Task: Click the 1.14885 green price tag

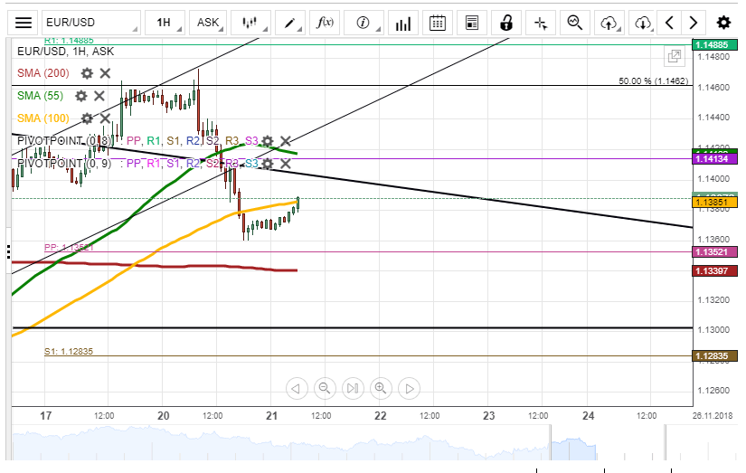Action: coord(714,44)
